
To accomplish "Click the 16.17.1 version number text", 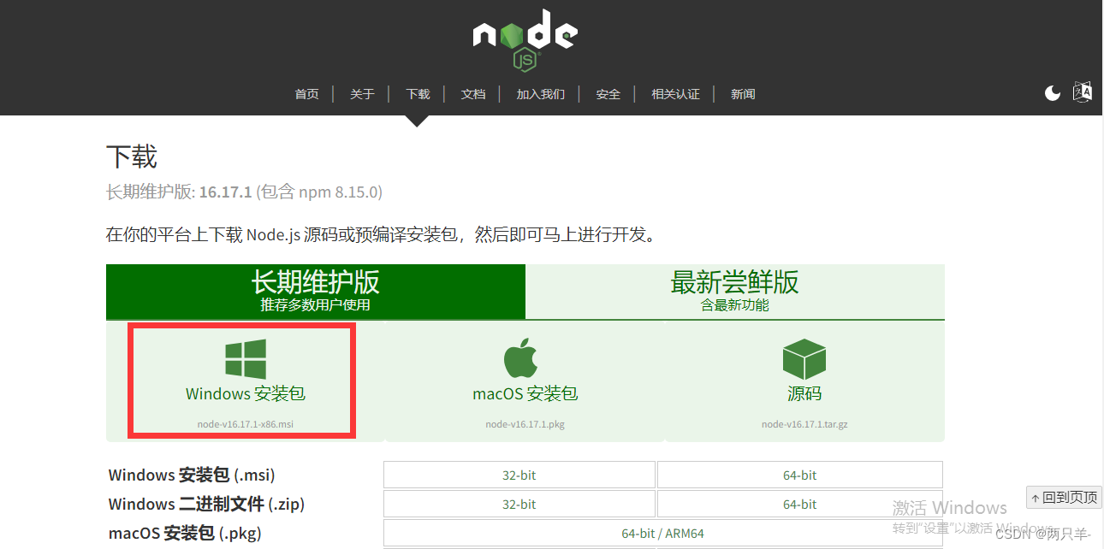I will 225,192.
